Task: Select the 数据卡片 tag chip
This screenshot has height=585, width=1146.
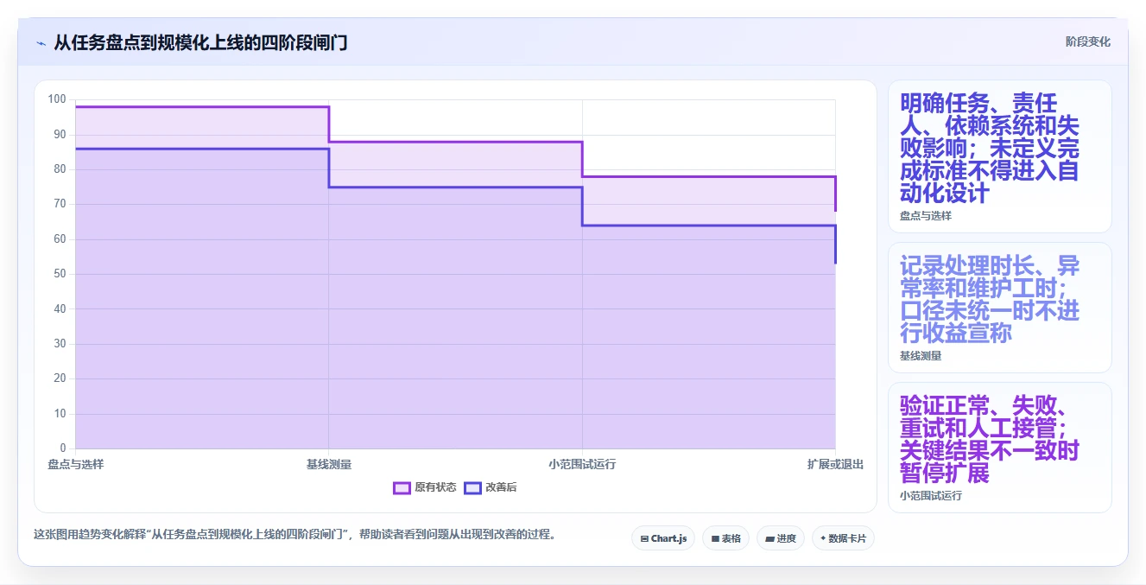Action: click(843, 538)
